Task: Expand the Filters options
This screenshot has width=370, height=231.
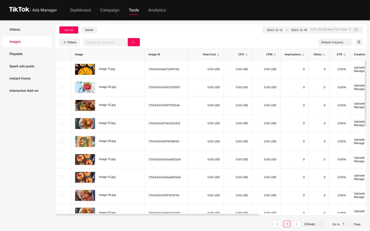Action: point(70,42)
